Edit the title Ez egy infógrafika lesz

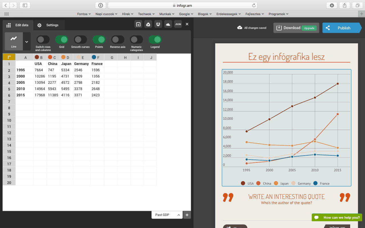(286, 56)
